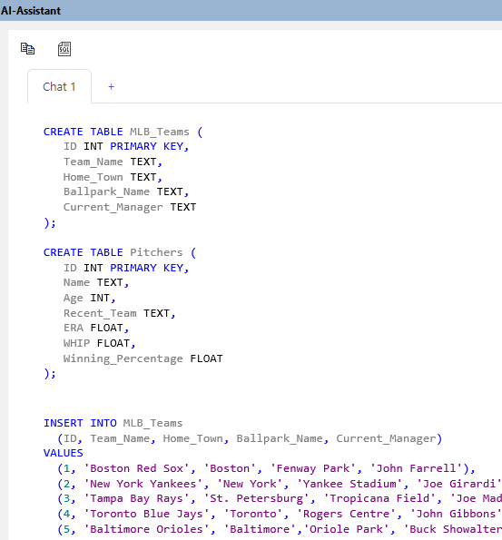Click the INSERT INTO keyword
The width and height of the screenshot is (502, 540).
80,423
